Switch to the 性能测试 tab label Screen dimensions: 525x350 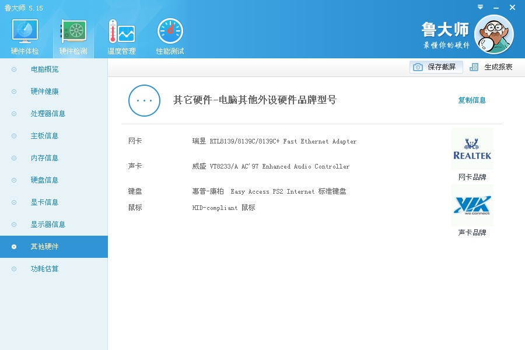coord(170,51)
